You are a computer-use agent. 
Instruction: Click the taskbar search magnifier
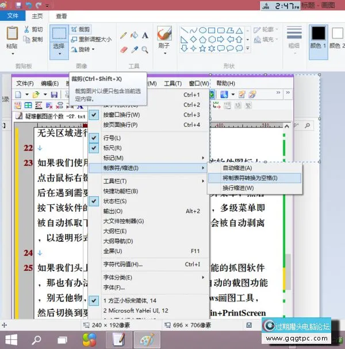click(x=36, y=340)
